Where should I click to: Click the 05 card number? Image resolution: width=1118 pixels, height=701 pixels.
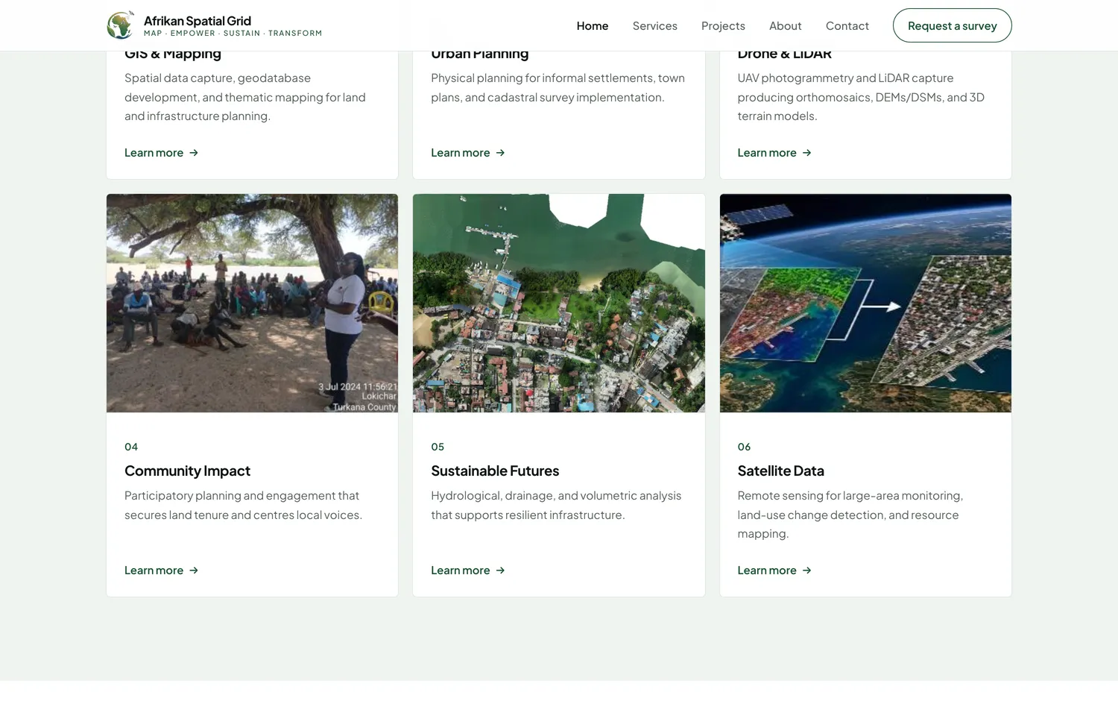(438, 447)
